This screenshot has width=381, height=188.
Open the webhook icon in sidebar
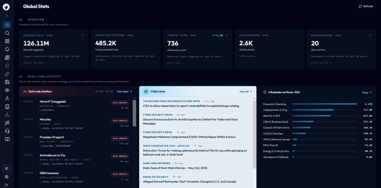pyautogui.click(x=7, y=115)
